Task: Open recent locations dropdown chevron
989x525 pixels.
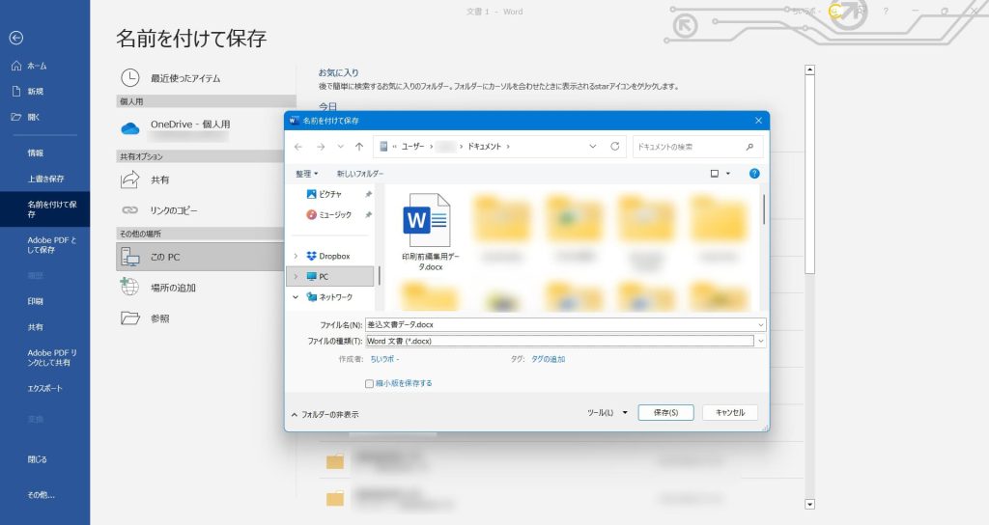Action: (x=341, y=147)
